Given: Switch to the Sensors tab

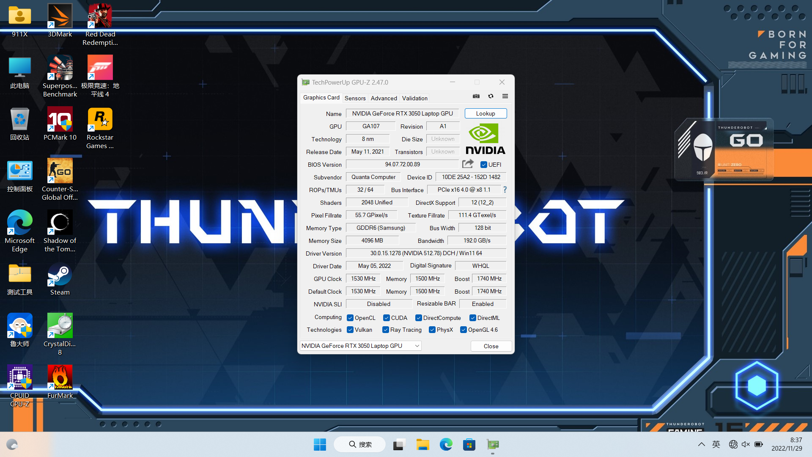Looking at the screenshot, I should [355, 98].
